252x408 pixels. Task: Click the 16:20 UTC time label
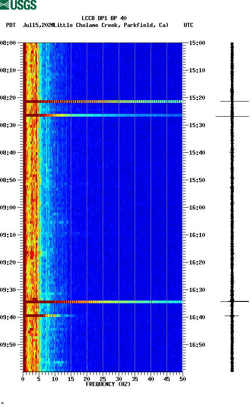197,262
